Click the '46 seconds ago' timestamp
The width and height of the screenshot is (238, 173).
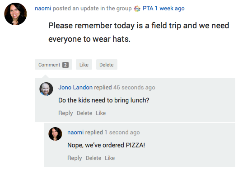tap(134, 88)
